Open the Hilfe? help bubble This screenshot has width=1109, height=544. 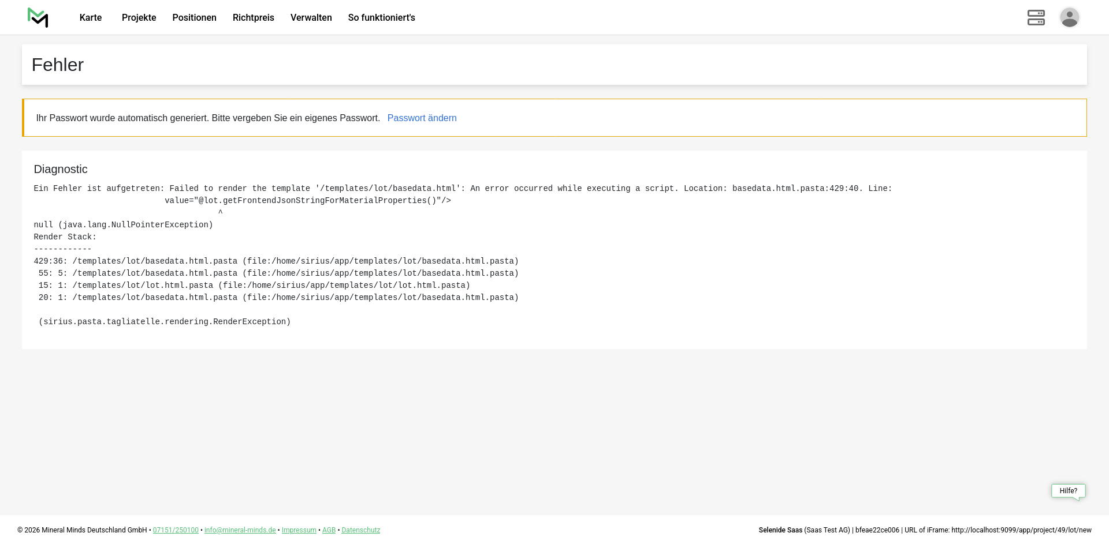click(1068, 491)
